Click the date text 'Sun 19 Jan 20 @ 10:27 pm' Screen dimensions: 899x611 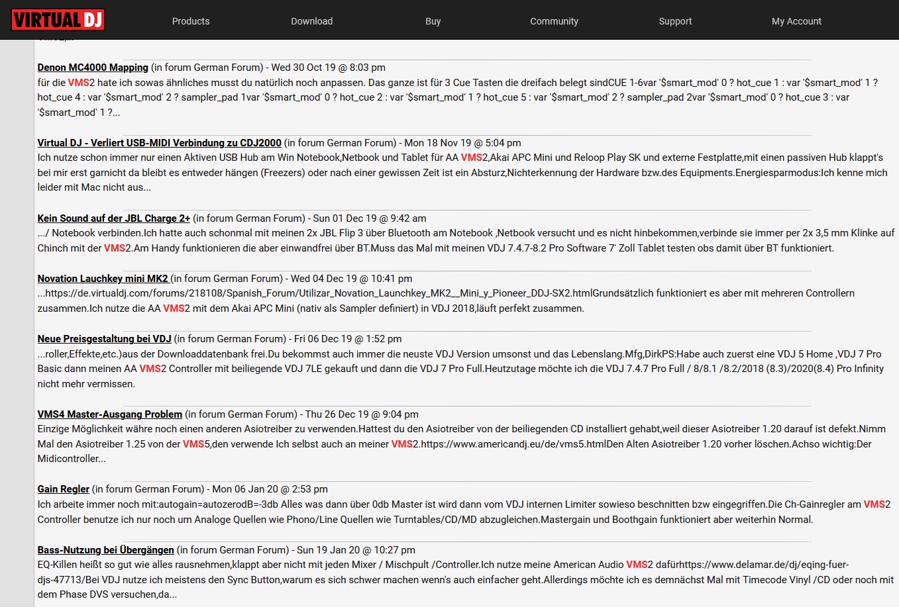click(x=356, y=550)
